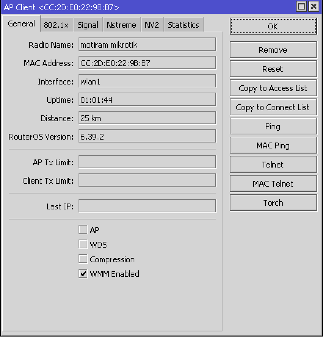
Task: Run Torch on this connection
Action: tap(273, 202)
